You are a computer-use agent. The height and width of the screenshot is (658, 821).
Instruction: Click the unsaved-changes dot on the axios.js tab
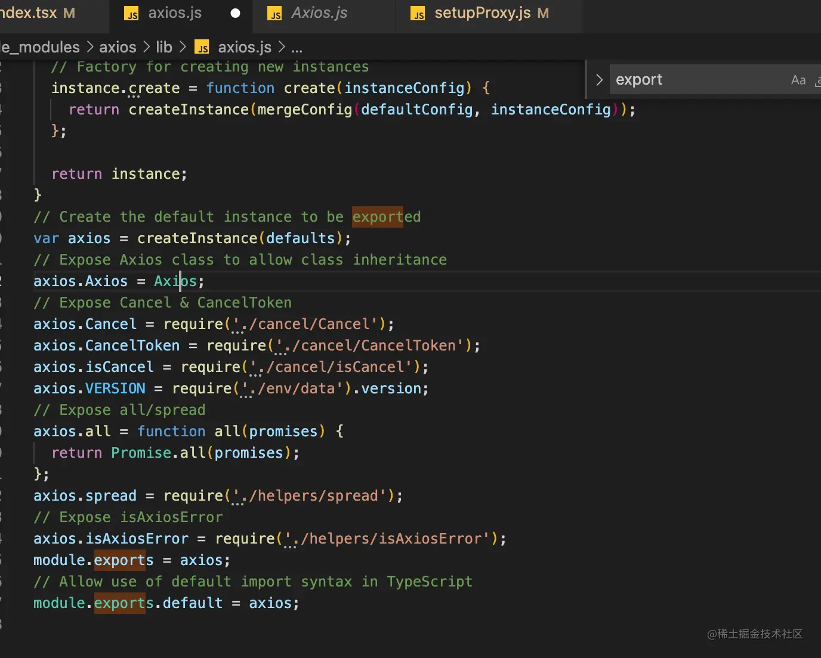(x=235, y=13)
